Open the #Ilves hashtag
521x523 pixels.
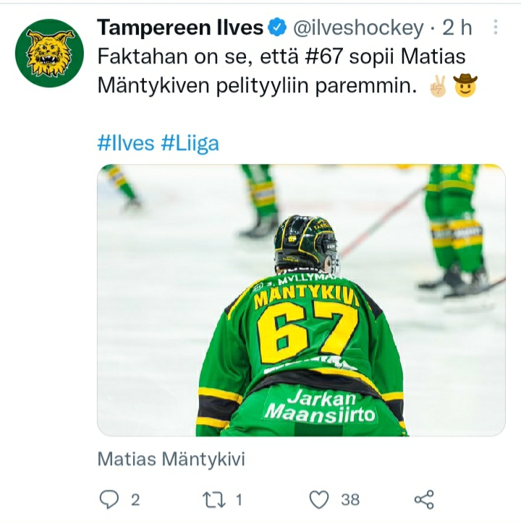pyautogui.click(x=125, y=142)
